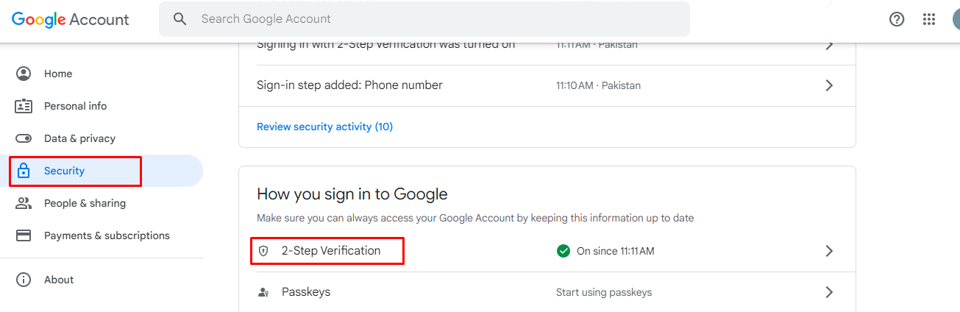
Task: Open Review security activity (10) link
Action: [324, 127]
